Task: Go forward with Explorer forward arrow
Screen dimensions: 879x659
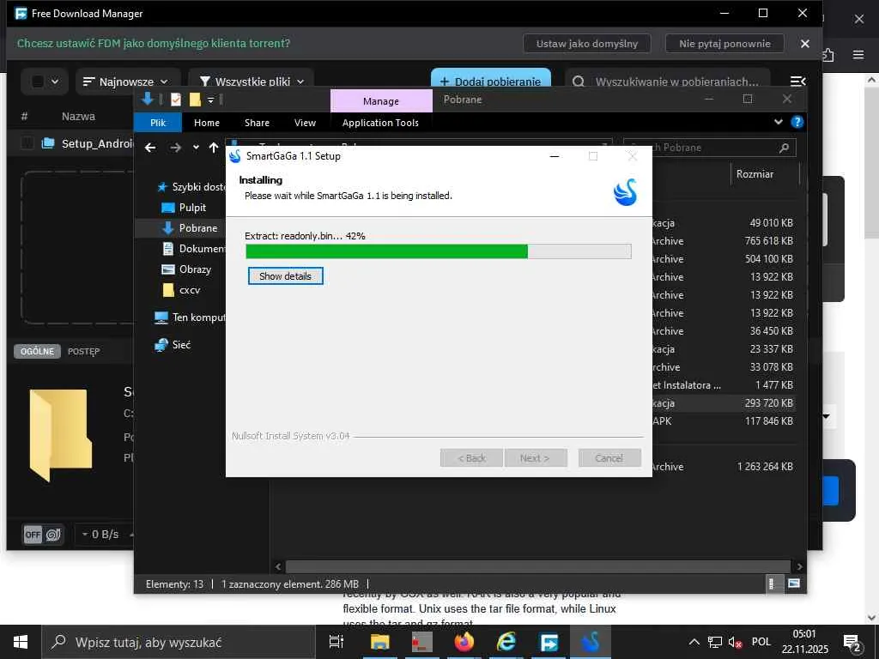Action: pos(176,148)
